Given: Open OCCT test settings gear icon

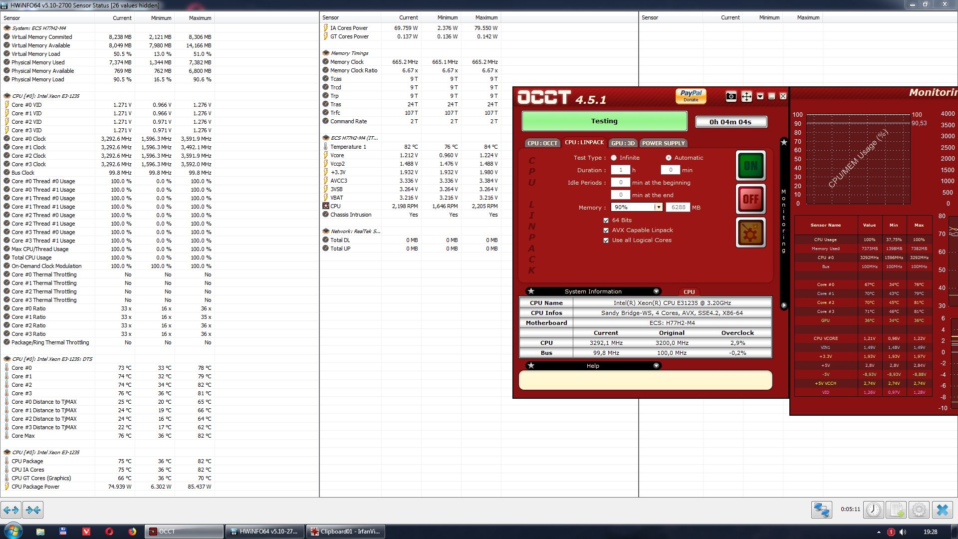Looking at the screenshot, I should 750,233.
